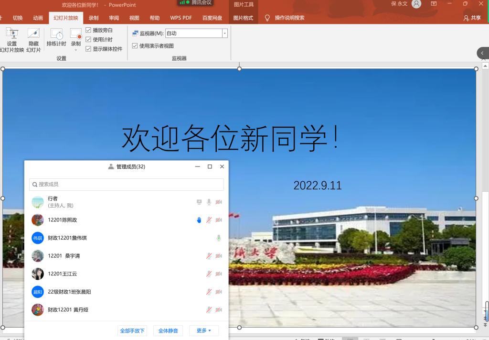Click the user account avatar in title bar
489x340 pixels.
[416, 4]
